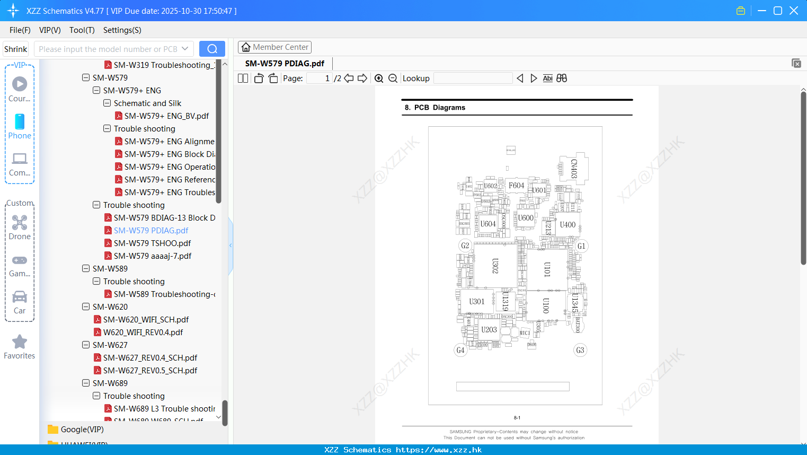Collapse Trouble shooting under SM-W579+ ENG
This screenshot has height=455, width=807.
(x=107, y=128)
